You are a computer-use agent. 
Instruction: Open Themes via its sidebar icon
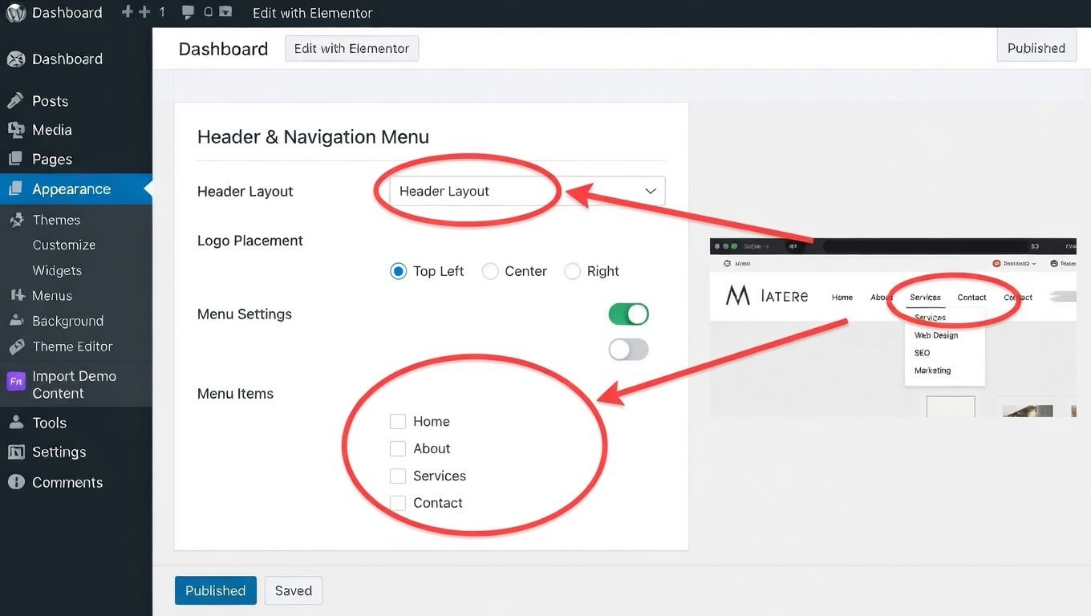(17, 220)
